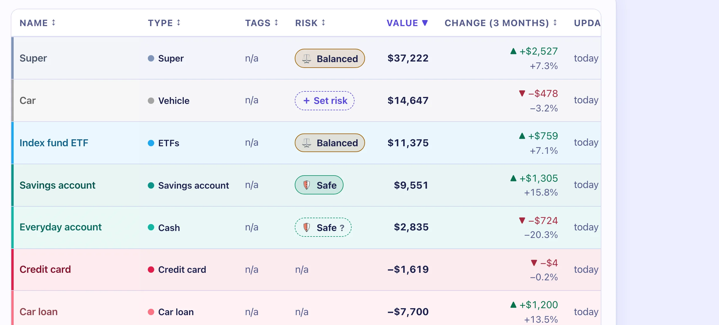Open Everyday account name link
This screenshot has height=325, width=719.
click(60, 227)
